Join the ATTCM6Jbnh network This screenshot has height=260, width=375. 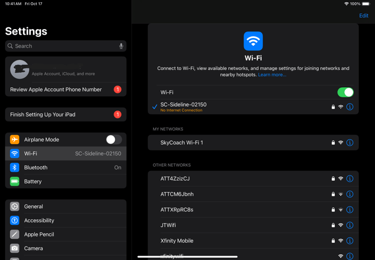tap(253, 194)
